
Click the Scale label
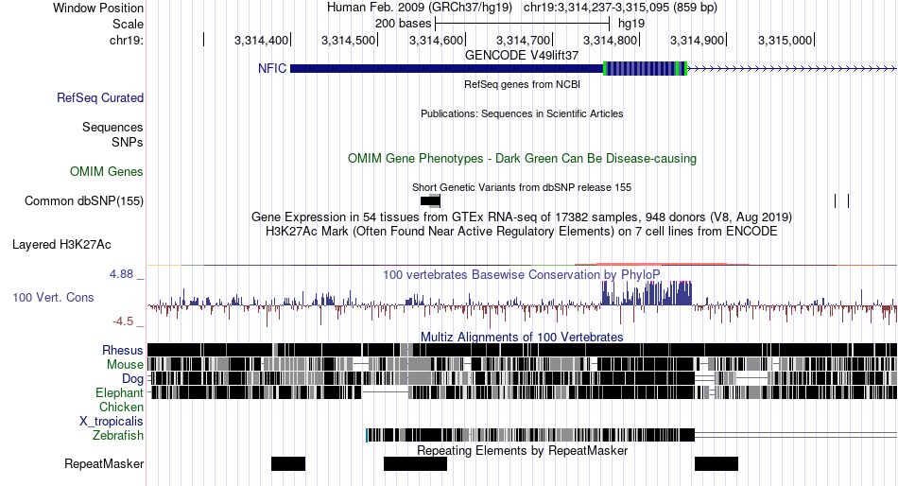coord(128,24)
